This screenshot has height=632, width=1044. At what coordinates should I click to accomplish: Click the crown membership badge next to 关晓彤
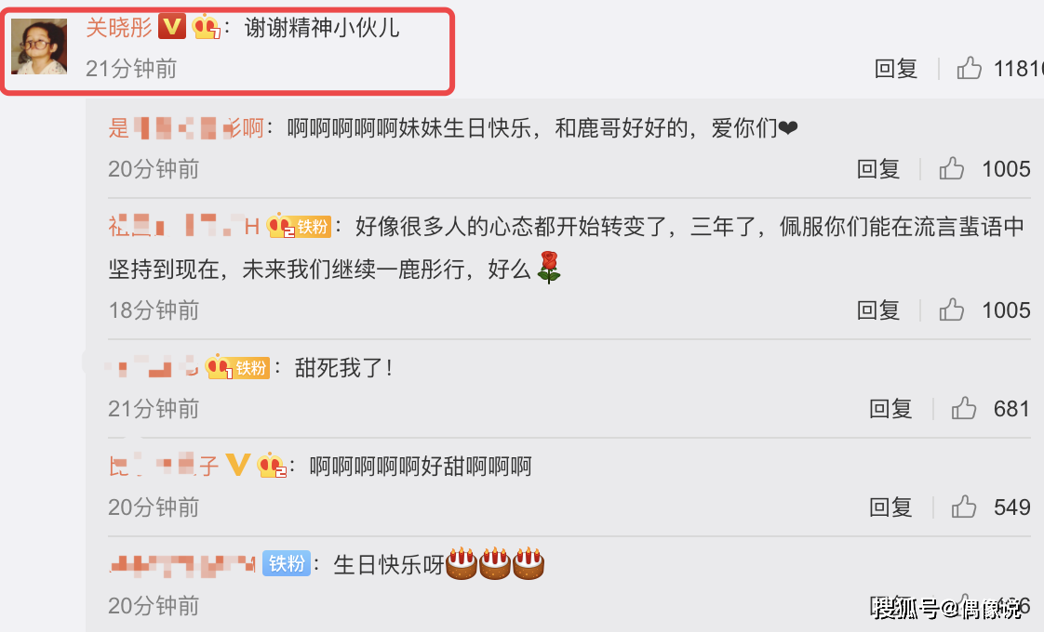(x=206, y=28)
